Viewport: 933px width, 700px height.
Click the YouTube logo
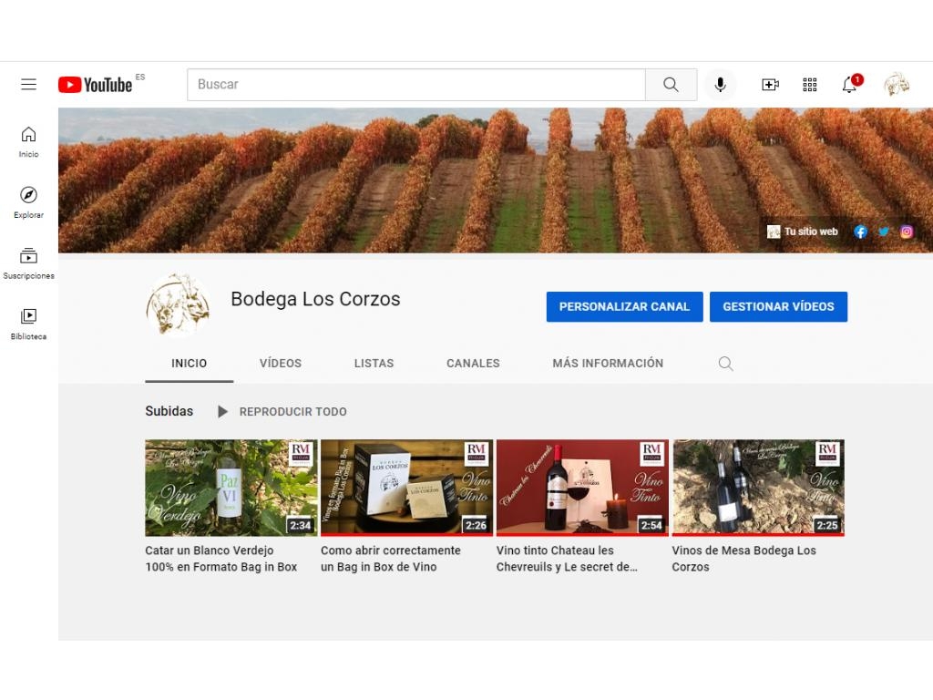(95, 85)
